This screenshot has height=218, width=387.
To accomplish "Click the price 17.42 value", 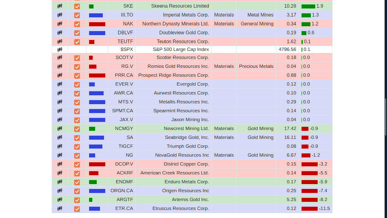I will (x=290, y=128).
